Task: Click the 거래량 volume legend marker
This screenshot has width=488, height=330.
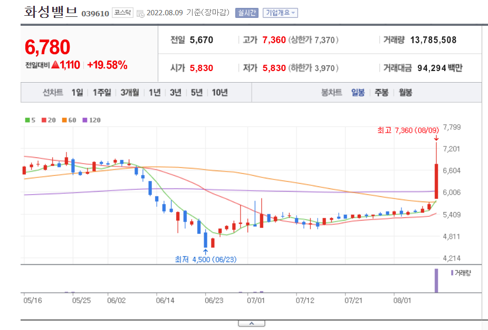Action: click(x=452, y=273)
